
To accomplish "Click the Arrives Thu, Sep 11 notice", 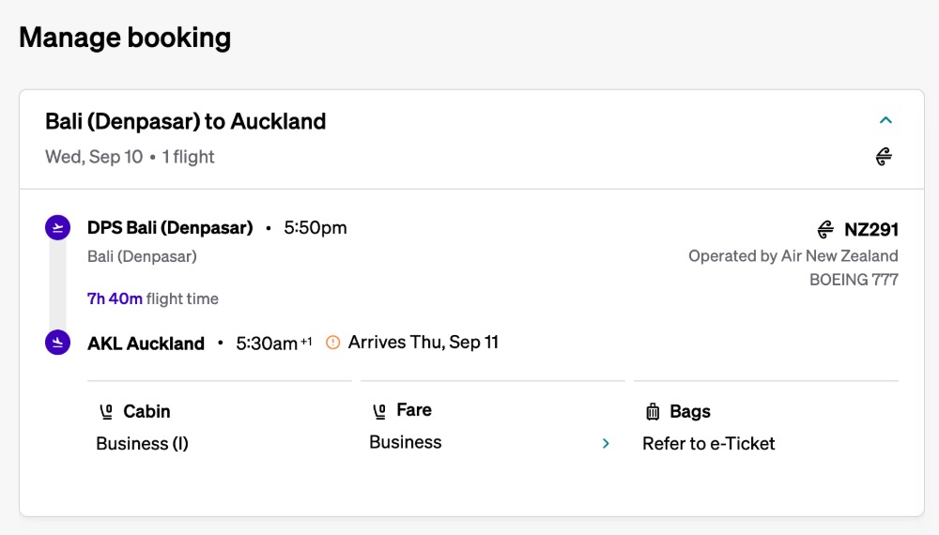I will pos(423,343).
